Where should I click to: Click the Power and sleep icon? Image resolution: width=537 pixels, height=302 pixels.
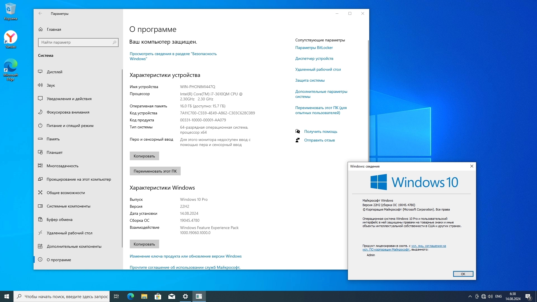[40, 125]
